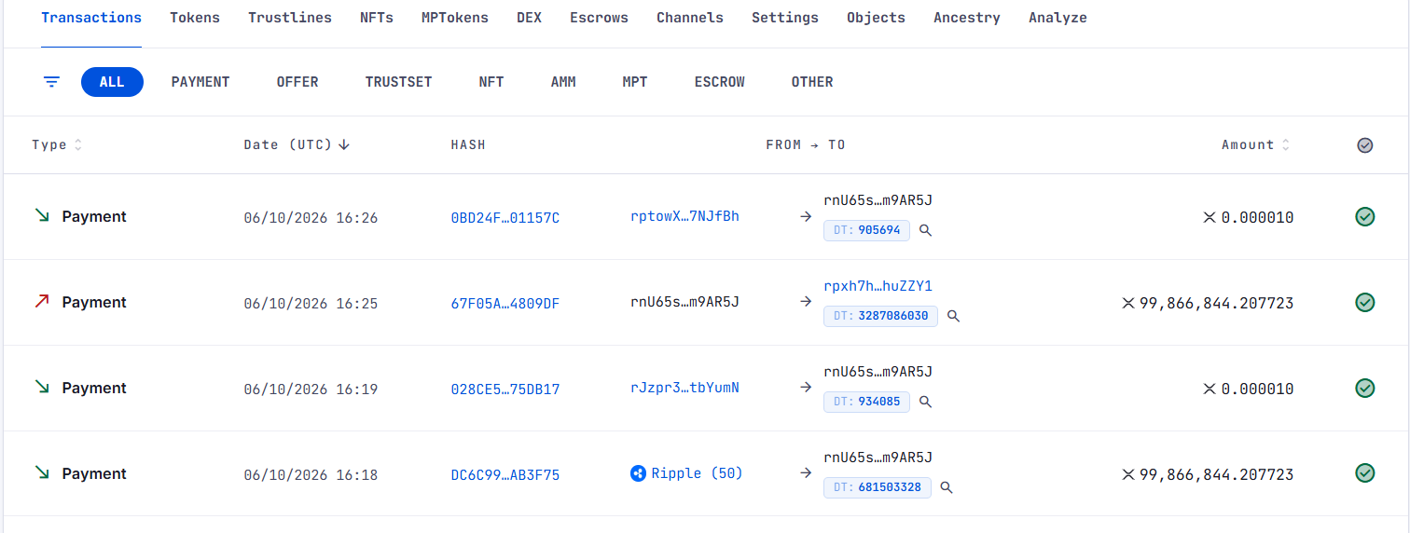This screenshot has width=1410, height=533.
Task: Click magnifier next to DT 3287086030
Action: [x=953, y=316]
